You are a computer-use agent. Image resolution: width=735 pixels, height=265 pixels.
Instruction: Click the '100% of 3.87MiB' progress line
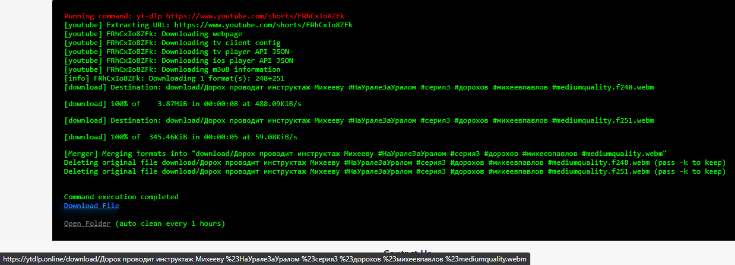click(183, 104)
